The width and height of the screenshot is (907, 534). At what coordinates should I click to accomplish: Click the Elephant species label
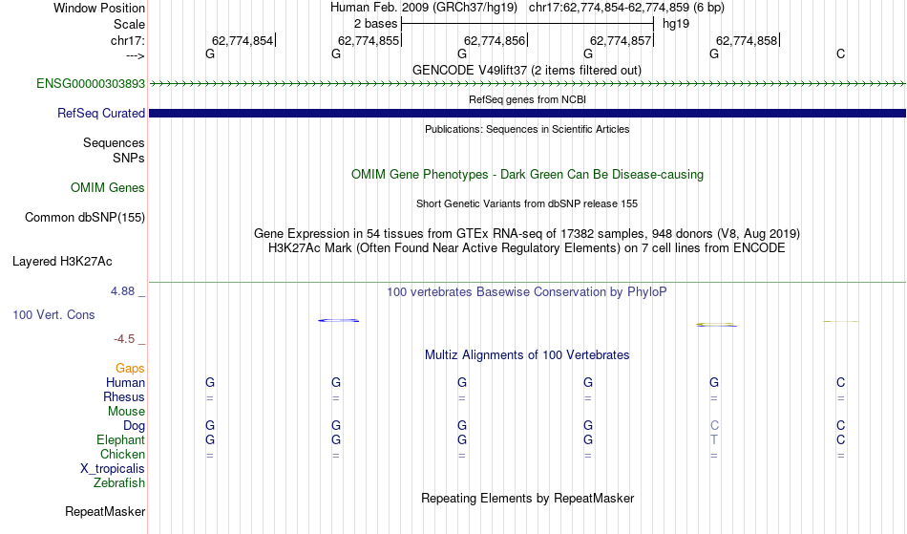120,439
